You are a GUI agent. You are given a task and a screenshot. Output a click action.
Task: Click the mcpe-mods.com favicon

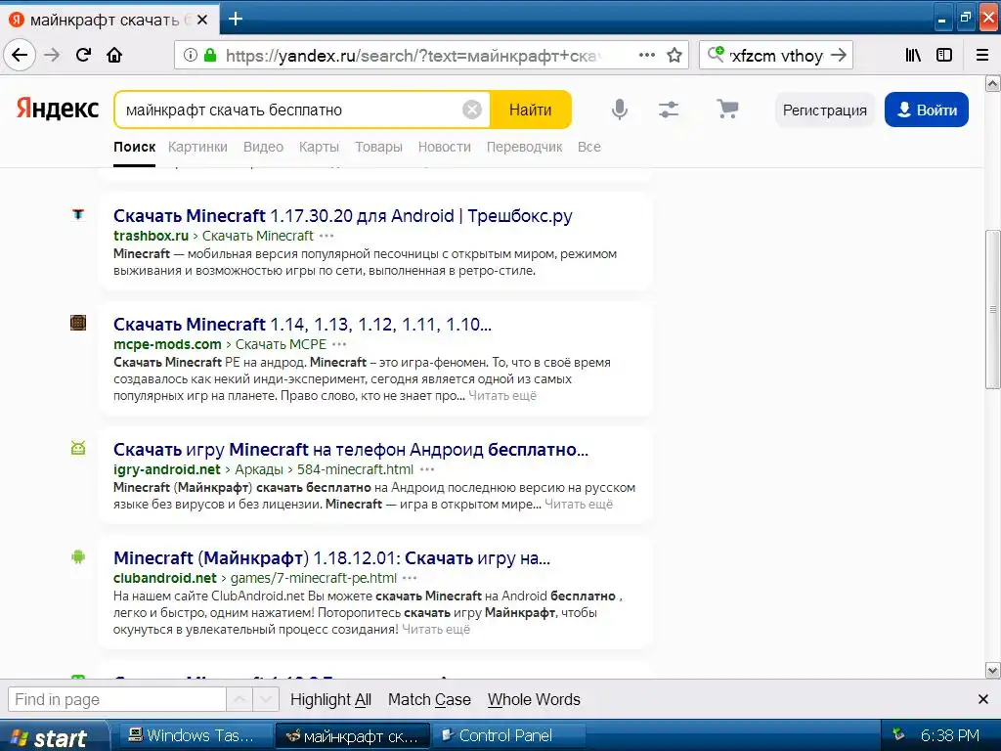tap(78, 323)
